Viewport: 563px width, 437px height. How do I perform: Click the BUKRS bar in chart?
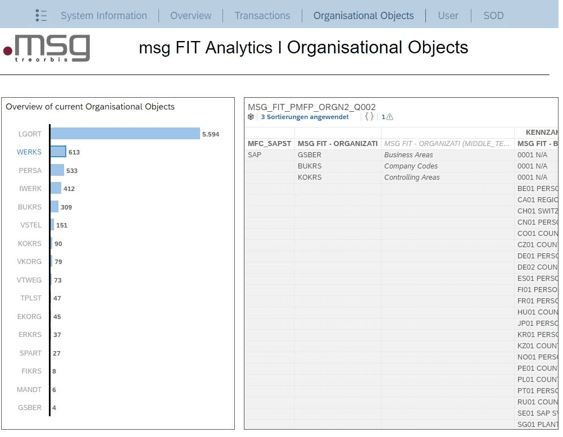[x=54, y=207]
